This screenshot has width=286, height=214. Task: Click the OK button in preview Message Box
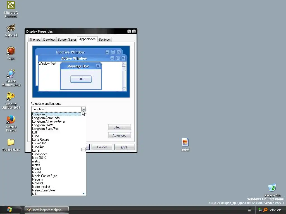point(81,79)
